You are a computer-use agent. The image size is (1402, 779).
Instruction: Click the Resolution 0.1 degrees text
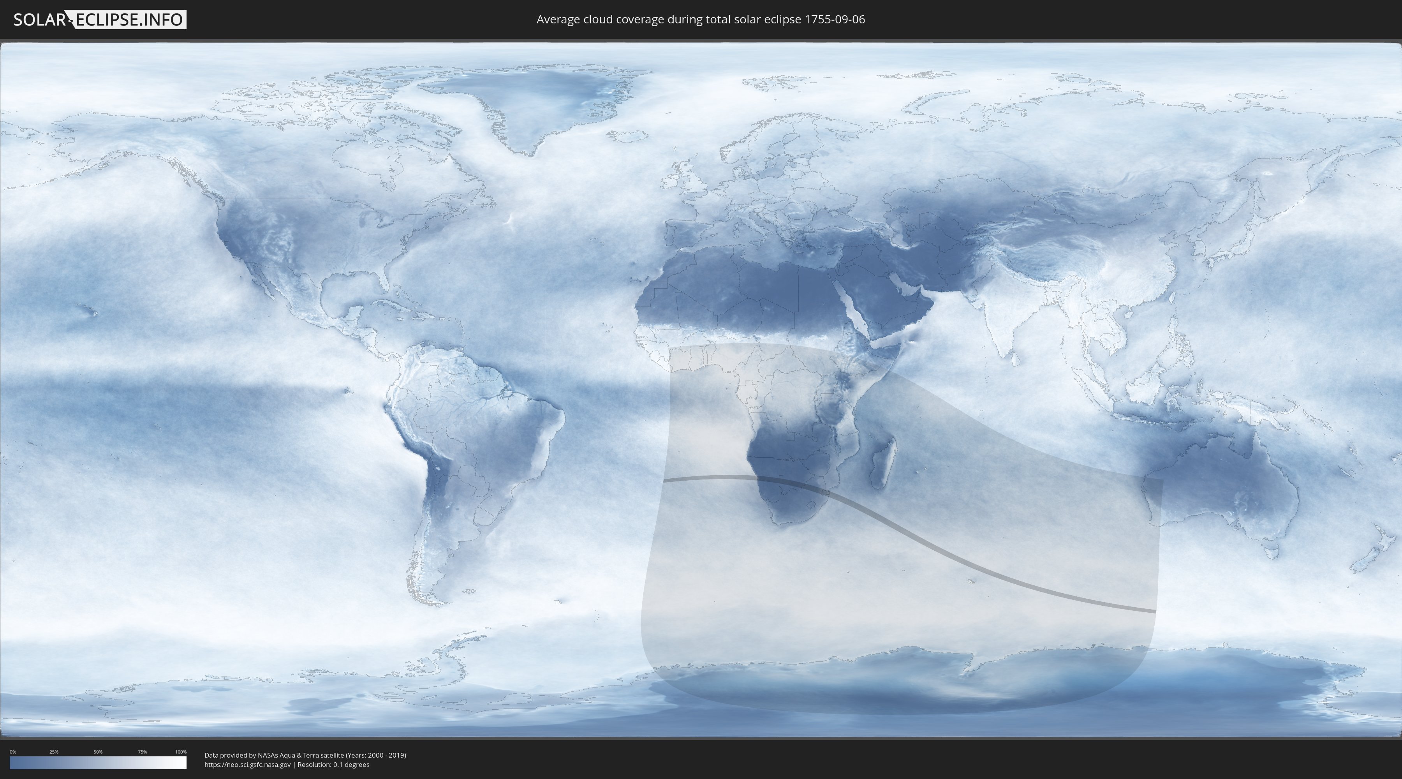[x=333, y=764]
